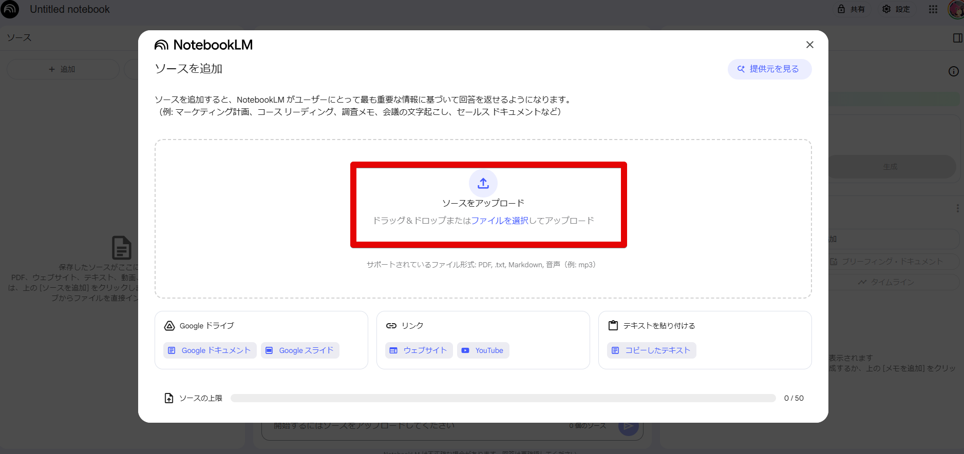Open the account profile avatar
This screenshot has width=964, height=454.
[956, 9]
